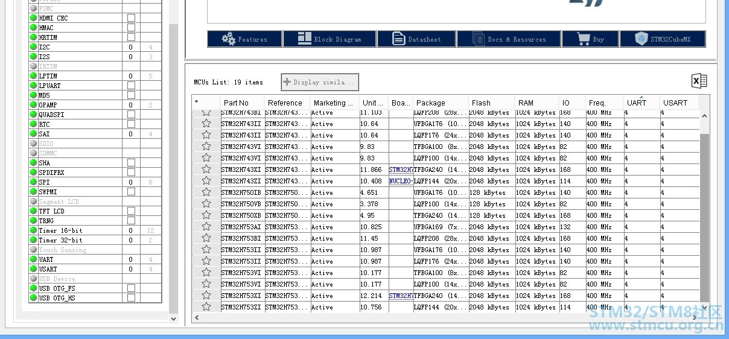Image resolution: width=729 pixels, height=339 pixels.
Task: Edit Timer 16-bit minimum count field
Action: (x=131, y=230)
